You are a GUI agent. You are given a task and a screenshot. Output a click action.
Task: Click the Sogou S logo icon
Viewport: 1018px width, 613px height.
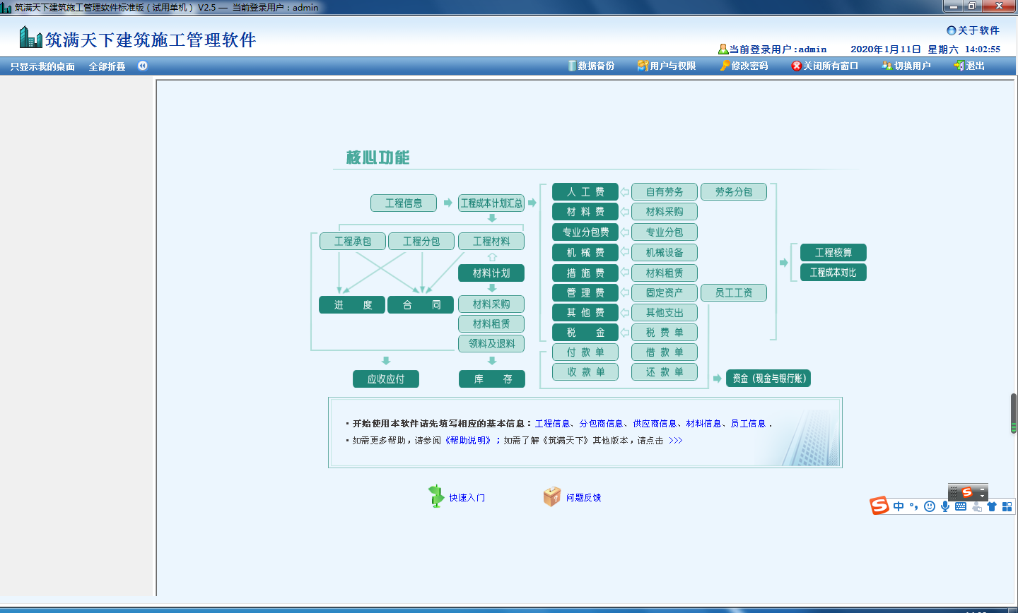pos(879,506)
